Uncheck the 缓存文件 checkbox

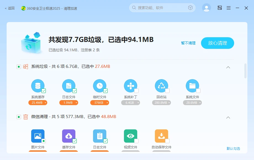tap(75, 141)
